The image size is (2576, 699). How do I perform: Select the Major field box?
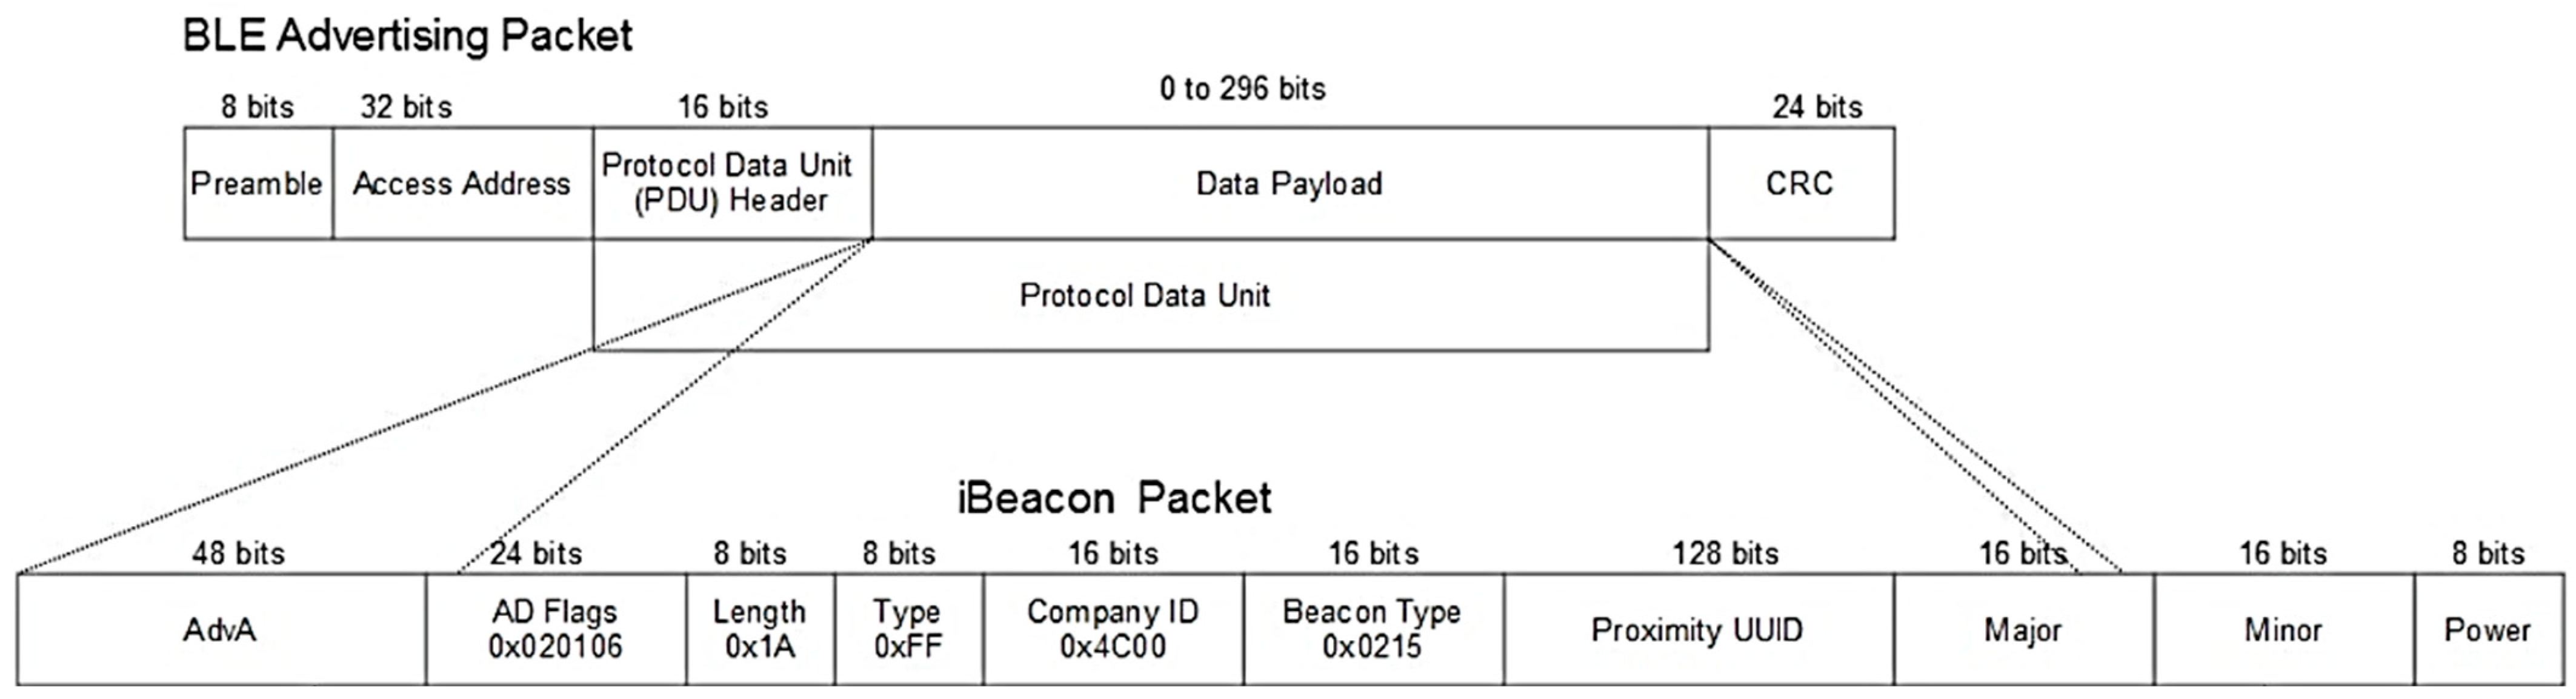click(2023, 629)
